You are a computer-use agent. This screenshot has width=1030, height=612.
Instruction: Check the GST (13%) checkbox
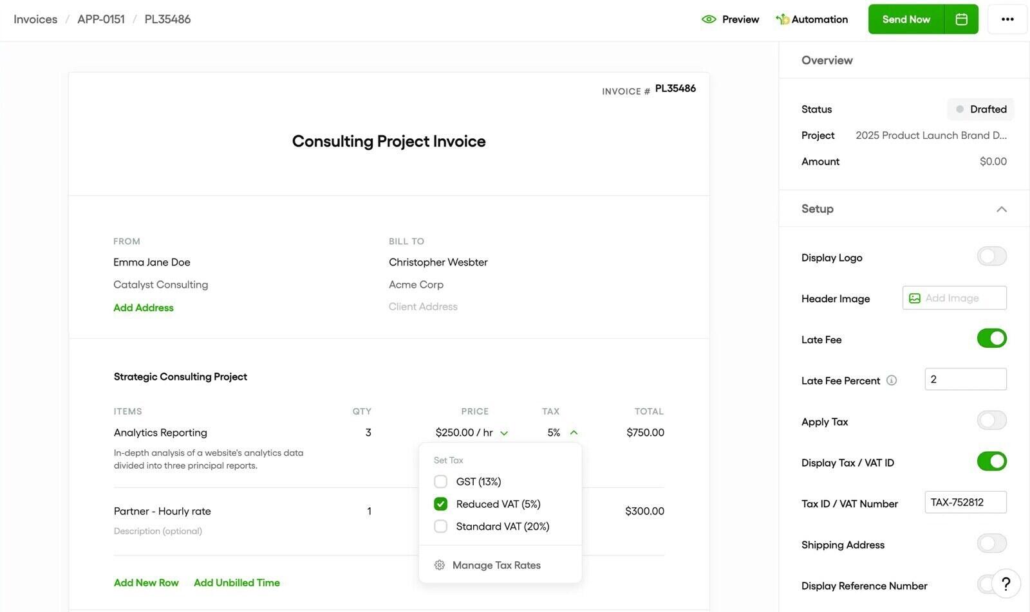click(440, 482)
